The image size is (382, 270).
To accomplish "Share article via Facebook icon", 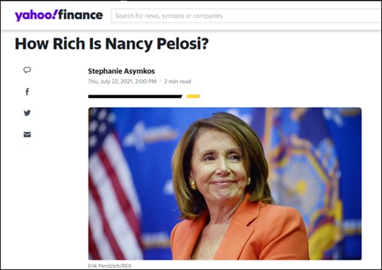I will 27,91.
